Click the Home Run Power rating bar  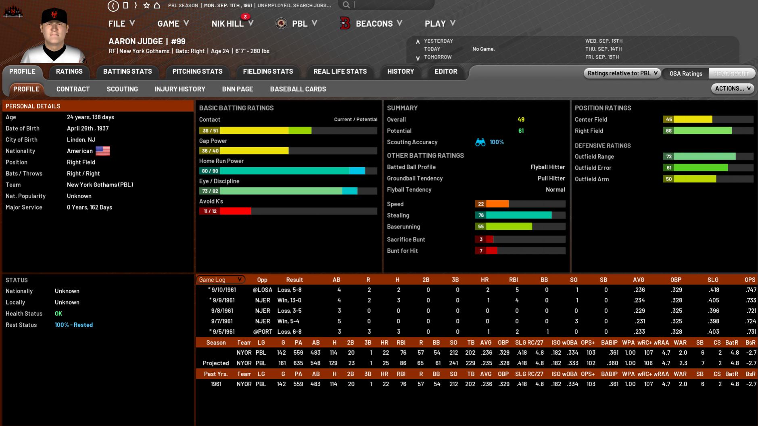click(x=288, y=171)
